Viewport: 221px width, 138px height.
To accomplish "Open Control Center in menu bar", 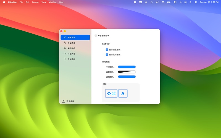I will coord(196,2).
